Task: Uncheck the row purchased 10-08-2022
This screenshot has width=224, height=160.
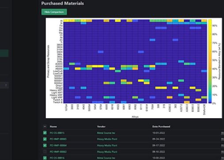Action: click(x=45, y=158)
